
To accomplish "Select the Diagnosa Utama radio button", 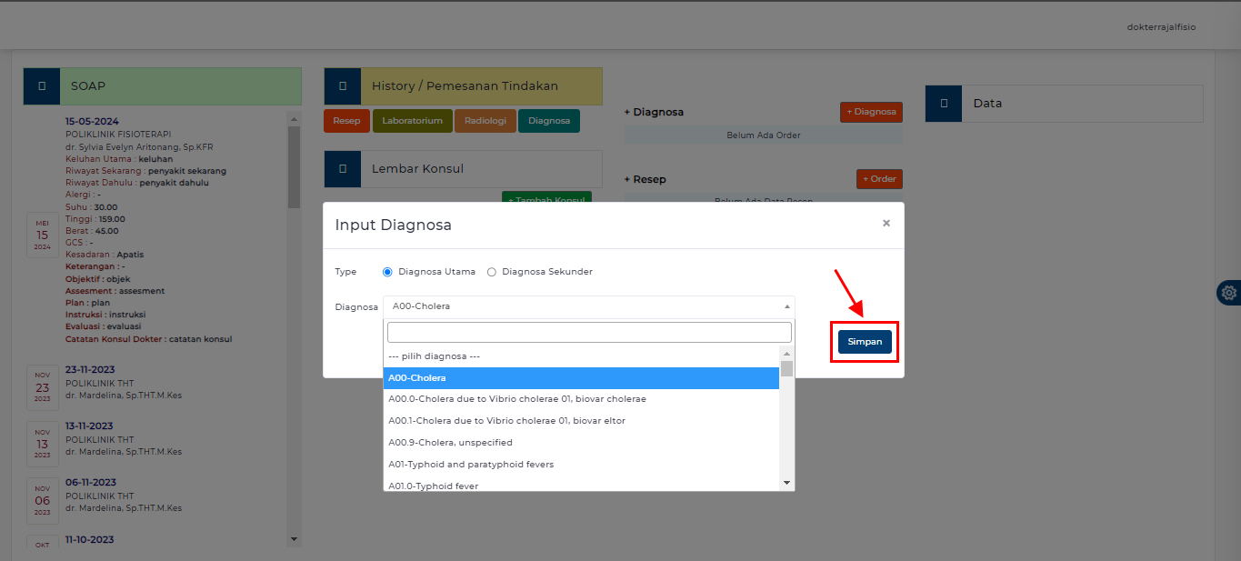I will 388,272.
